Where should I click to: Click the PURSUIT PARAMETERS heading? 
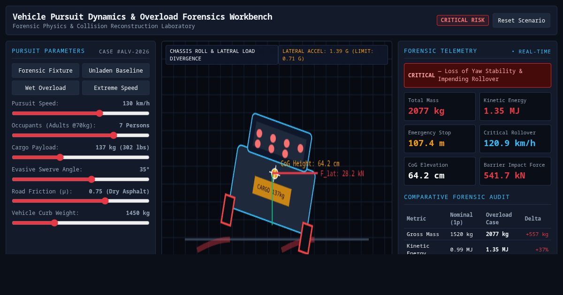pyautogui.click(x=48, y=51)
